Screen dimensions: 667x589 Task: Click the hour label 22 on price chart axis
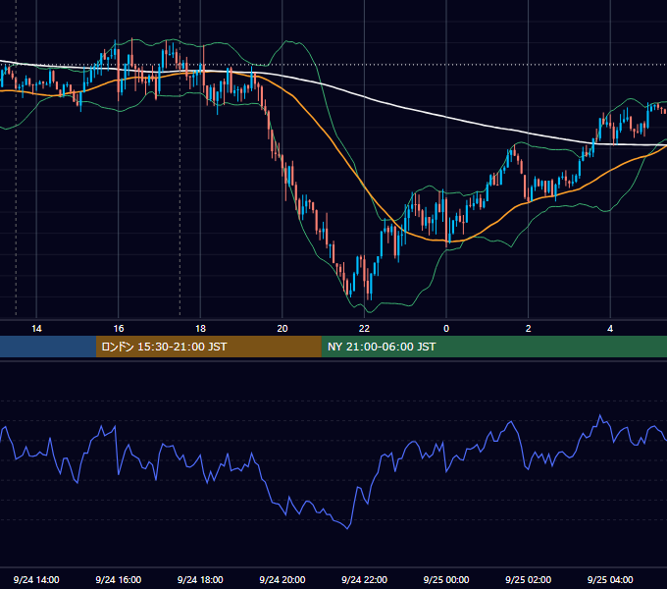tap(364, 329)
